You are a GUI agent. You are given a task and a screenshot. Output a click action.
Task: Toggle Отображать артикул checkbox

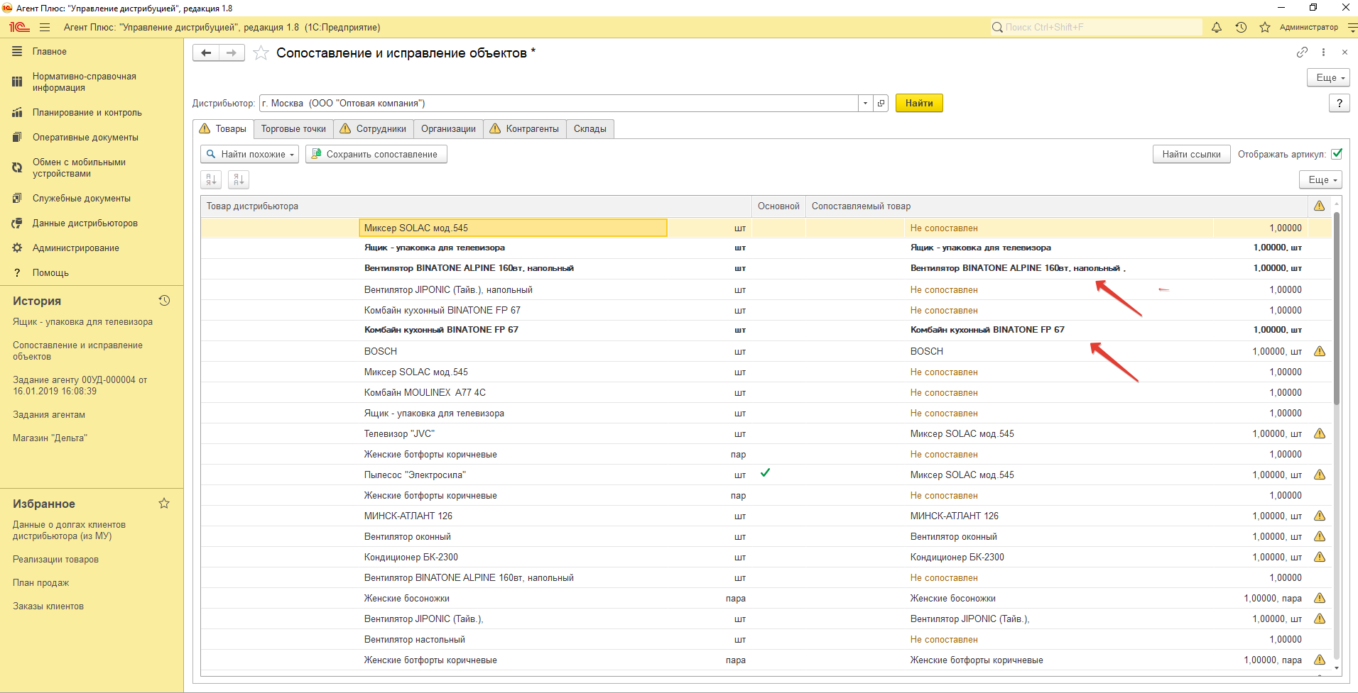tap(1336, 154)
